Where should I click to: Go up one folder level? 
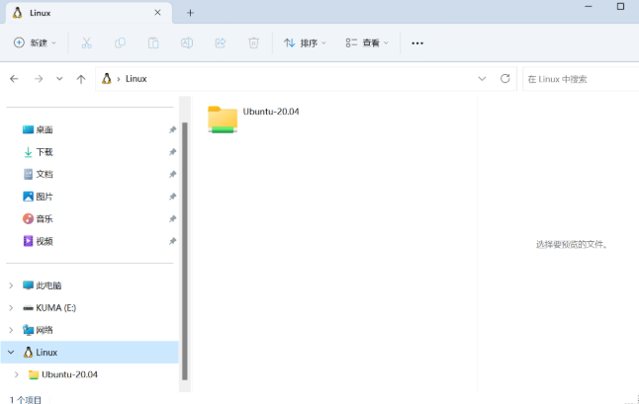click(81, 79)
